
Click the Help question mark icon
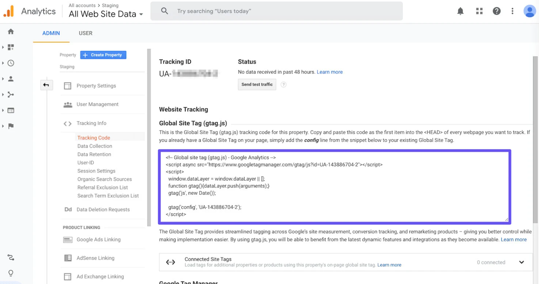pyautogui.click(x=496, y=11)
